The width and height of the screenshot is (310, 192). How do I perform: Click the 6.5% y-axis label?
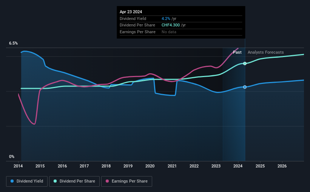pos(13,43)
